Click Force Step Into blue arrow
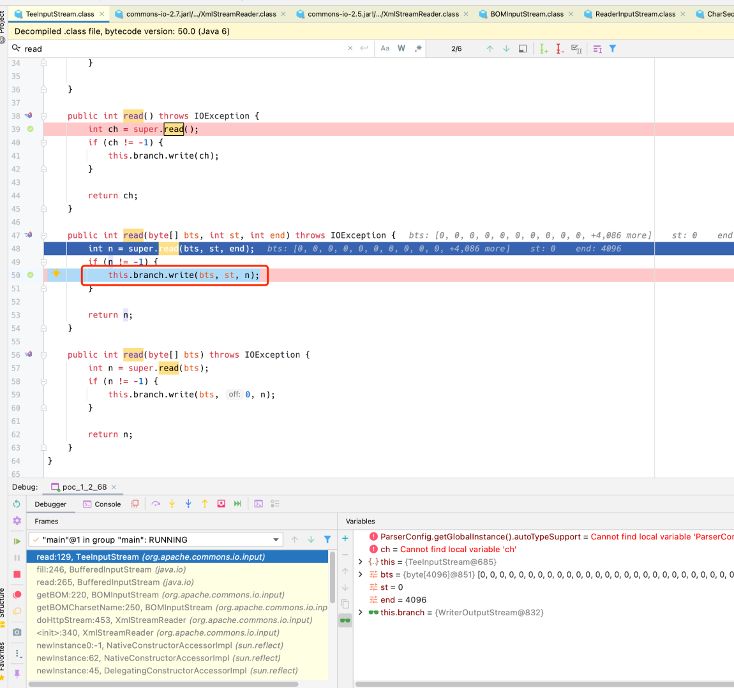This screenshot has height=688, width=734. pyautogui.click(x=188, y=504)
